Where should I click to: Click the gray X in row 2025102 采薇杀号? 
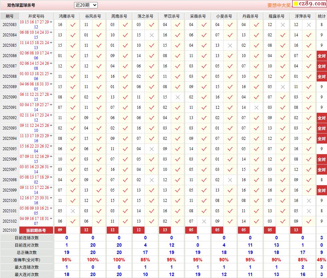[x=204, y=221]
